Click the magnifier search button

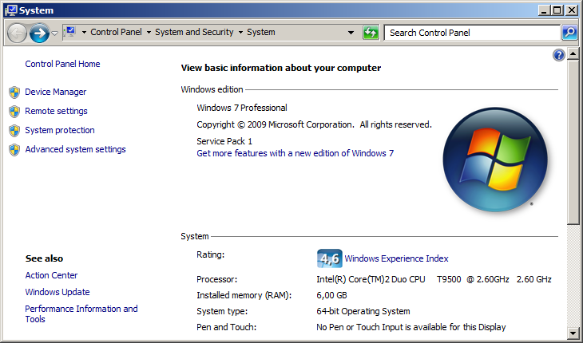tap(569, 33)
